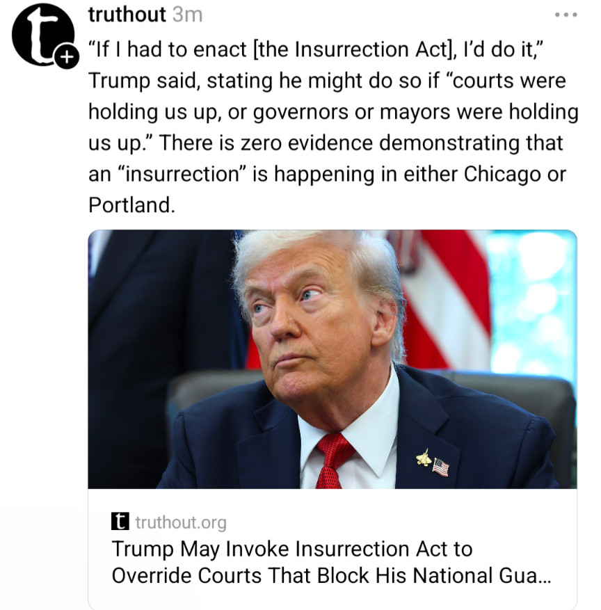
Task: Open the truthout username profile link
Action: pyautogui.click(x=127, y=14)
